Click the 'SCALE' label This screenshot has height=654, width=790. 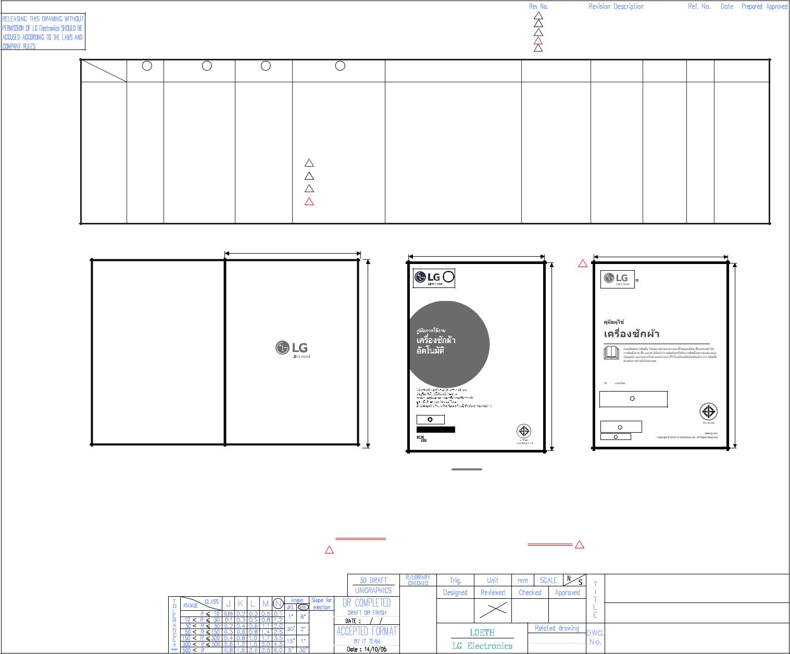click(x=548, y=581)
